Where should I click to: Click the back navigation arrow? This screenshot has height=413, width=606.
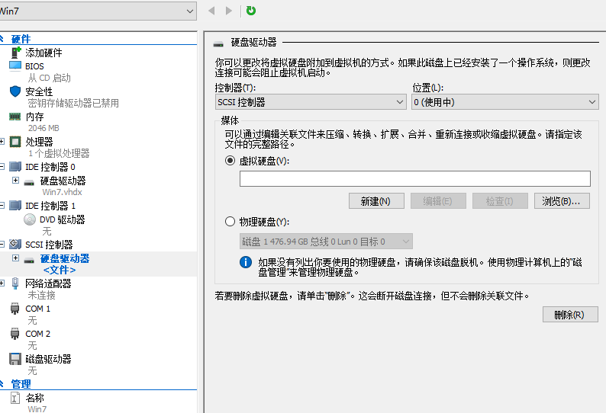pyautogui.click(x=211, y=11)
